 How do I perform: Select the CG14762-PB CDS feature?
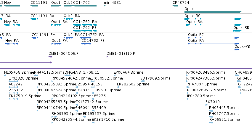[x=86, y=44]
